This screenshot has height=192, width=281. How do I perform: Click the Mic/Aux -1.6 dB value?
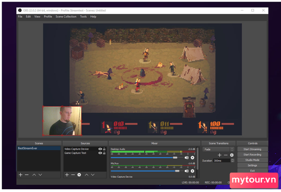coord(191,163)
